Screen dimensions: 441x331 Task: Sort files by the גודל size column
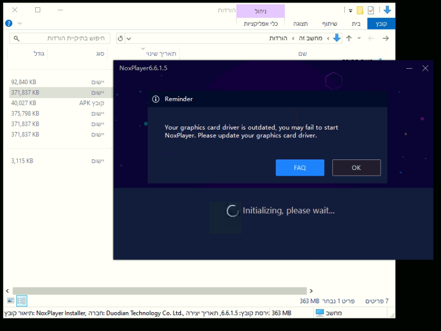point(27,54)
